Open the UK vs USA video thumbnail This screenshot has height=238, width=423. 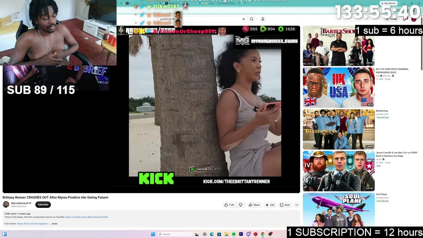click(339, 88)
